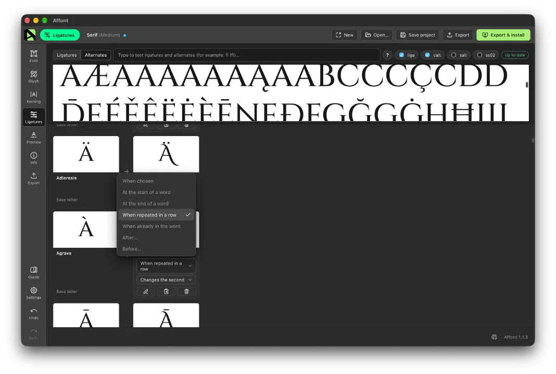Open the Preview section in sidebar
Image resolution: width=556 pixels, height=374 pixels.
[34, 137]
